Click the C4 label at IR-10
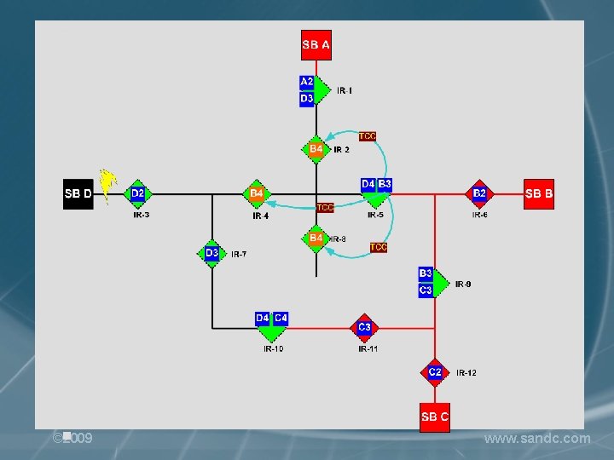 pyautogui.click(x=281, y=319)
